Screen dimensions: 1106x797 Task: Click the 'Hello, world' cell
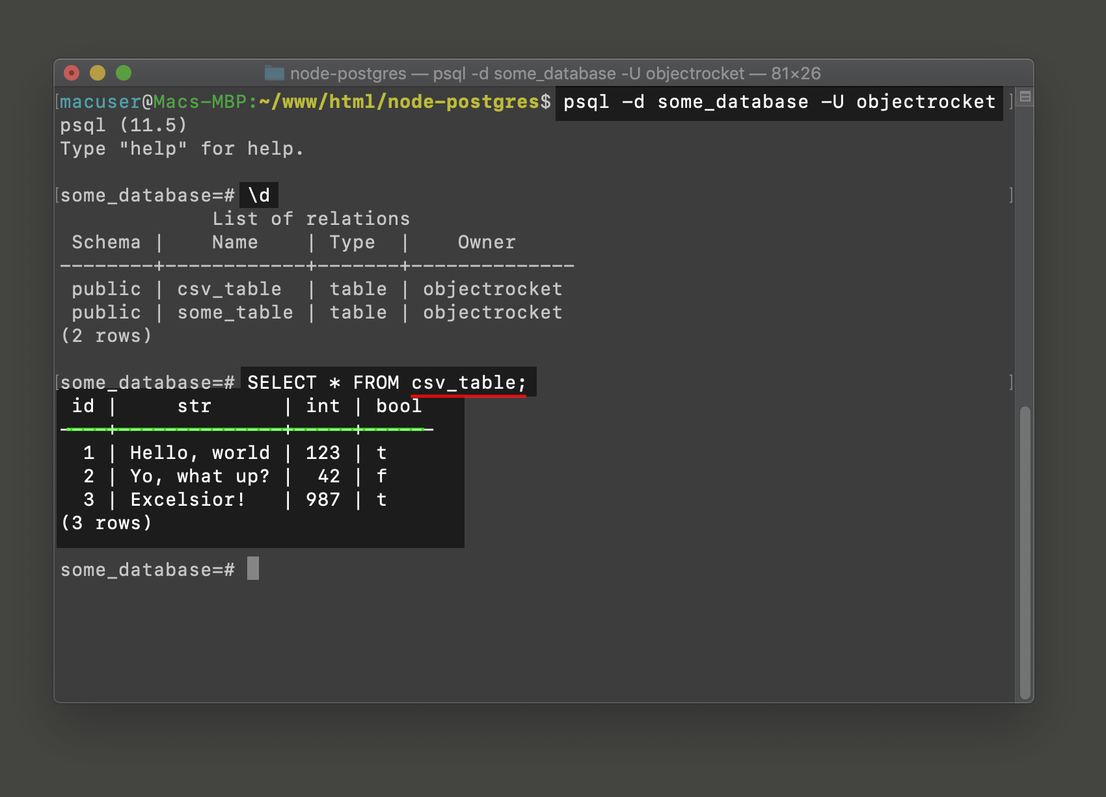point(200,453)
